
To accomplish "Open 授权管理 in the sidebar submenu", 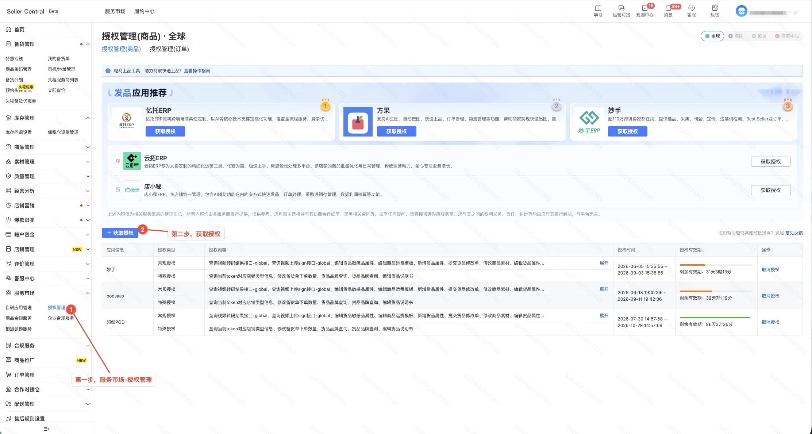I will click(57, 308).
